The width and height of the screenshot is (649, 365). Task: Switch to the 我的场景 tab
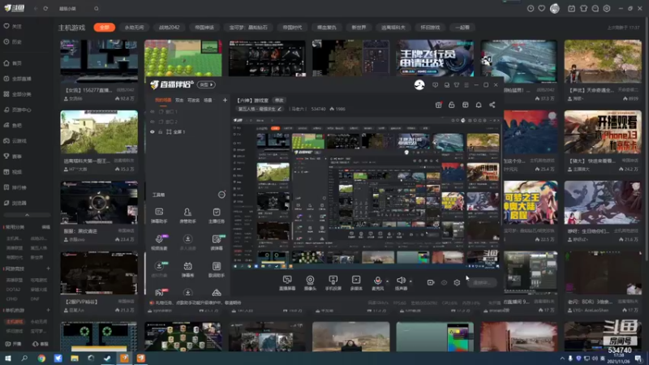(163, 100)
